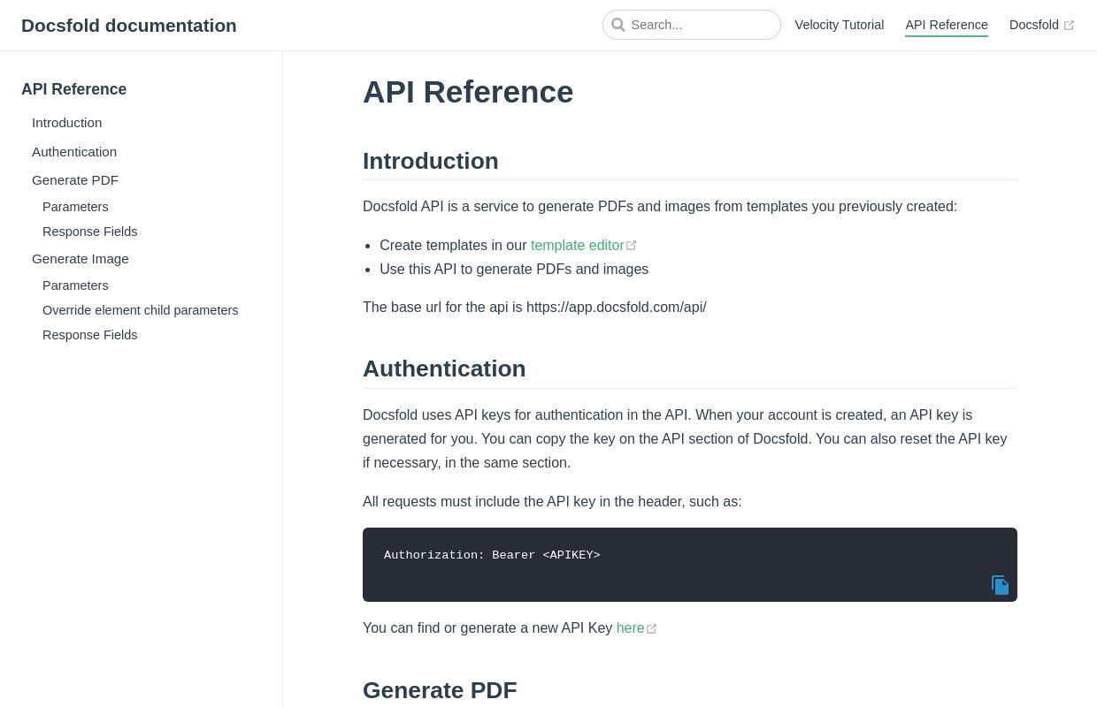
Task: Jump to Introduction in the sidebar
Action: click(67, 123)
